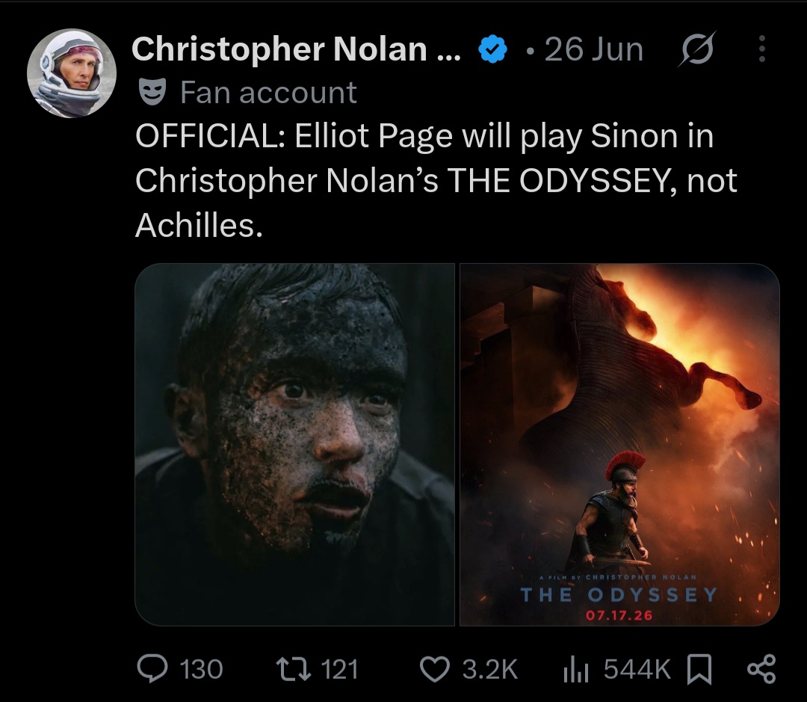This screenshot has height=702, width=807.
Task: Bookmark this post
Action: point(699,669)
